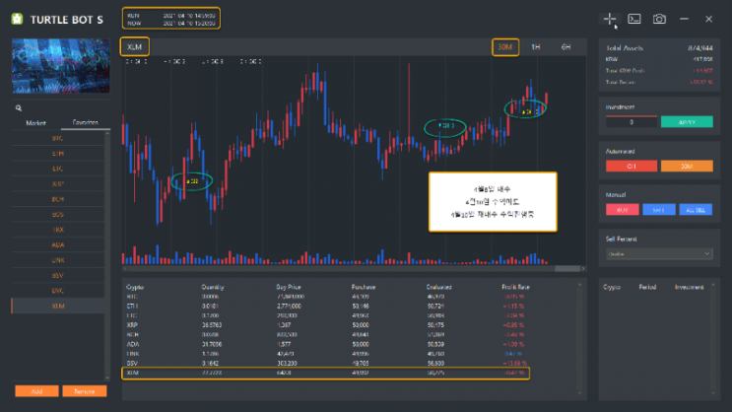This screenshot has width=732, height=412.
Task: Select the 6H chart interval
Action: coord(566,47)
